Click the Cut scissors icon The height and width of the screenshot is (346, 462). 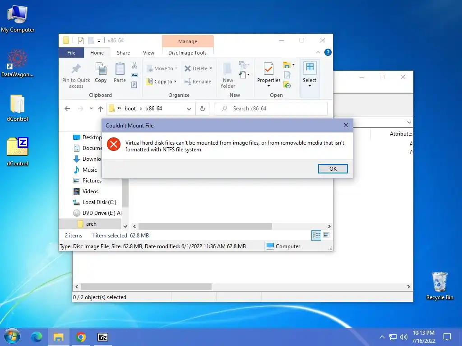click(134, 65)
